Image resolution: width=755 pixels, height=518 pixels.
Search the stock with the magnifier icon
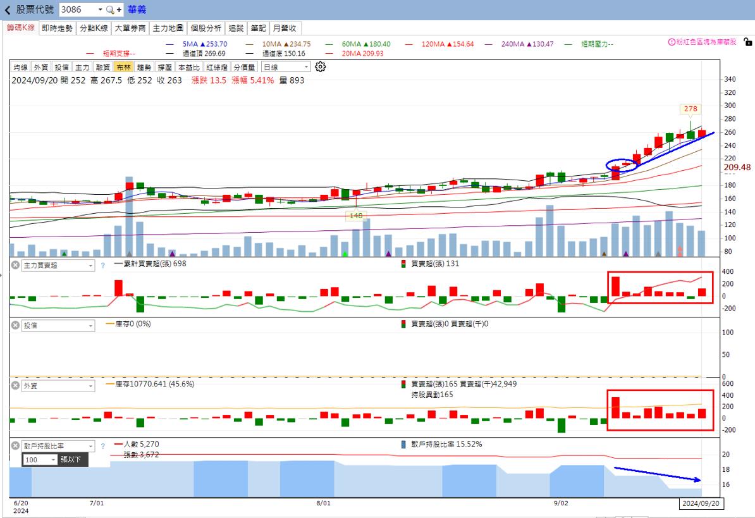coord(110,9)
